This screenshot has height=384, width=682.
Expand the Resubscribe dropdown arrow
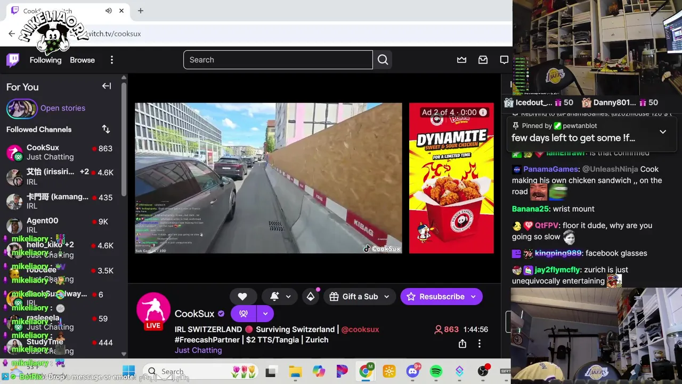[473, 297]
